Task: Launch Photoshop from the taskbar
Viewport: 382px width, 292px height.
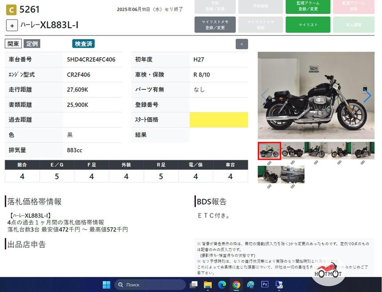Action: 265,284
